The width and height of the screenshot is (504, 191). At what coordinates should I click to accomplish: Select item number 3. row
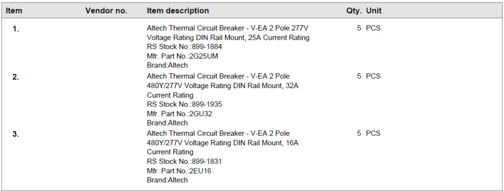point(252,157)
